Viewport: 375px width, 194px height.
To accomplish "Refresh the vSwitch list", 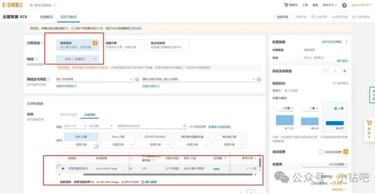I will pos(259,80).
